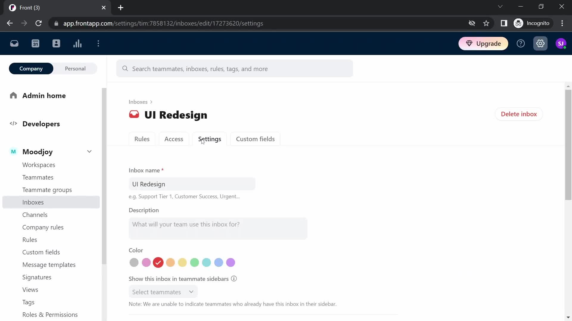Click the more options ellipsis icon

pyautogui.click(x=98, y=43)
